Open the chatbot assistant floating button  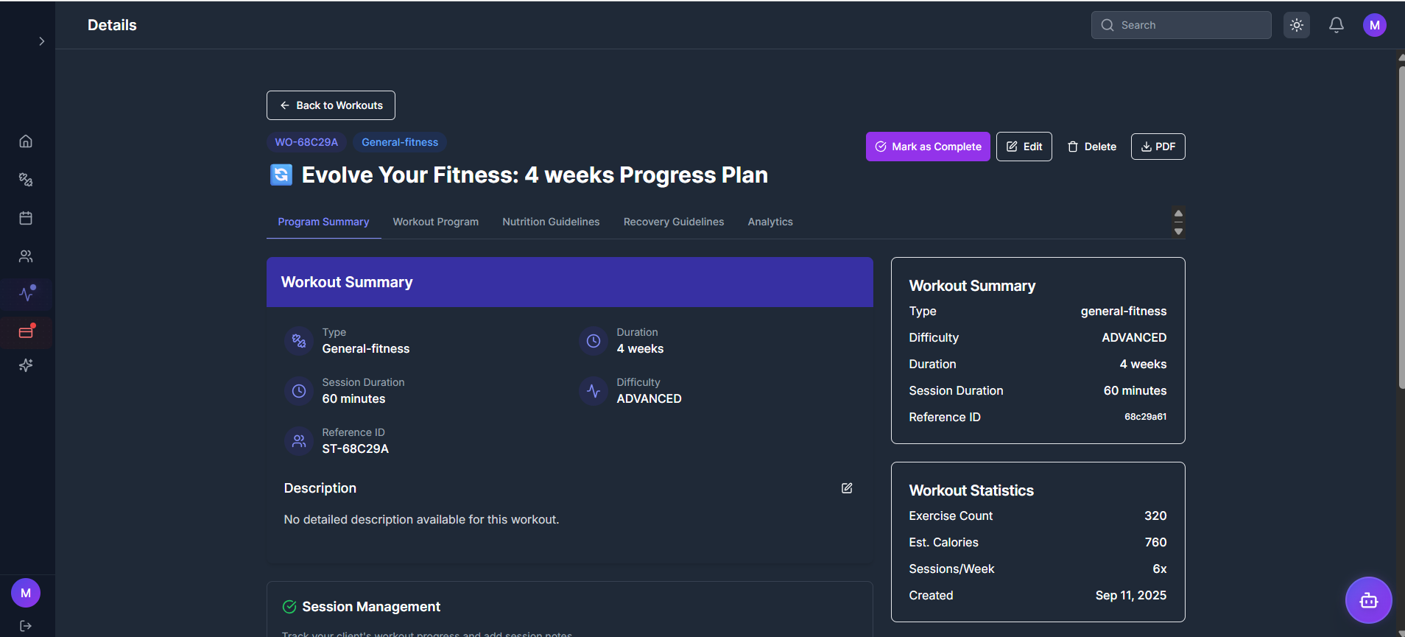(x=1368, y=600)
